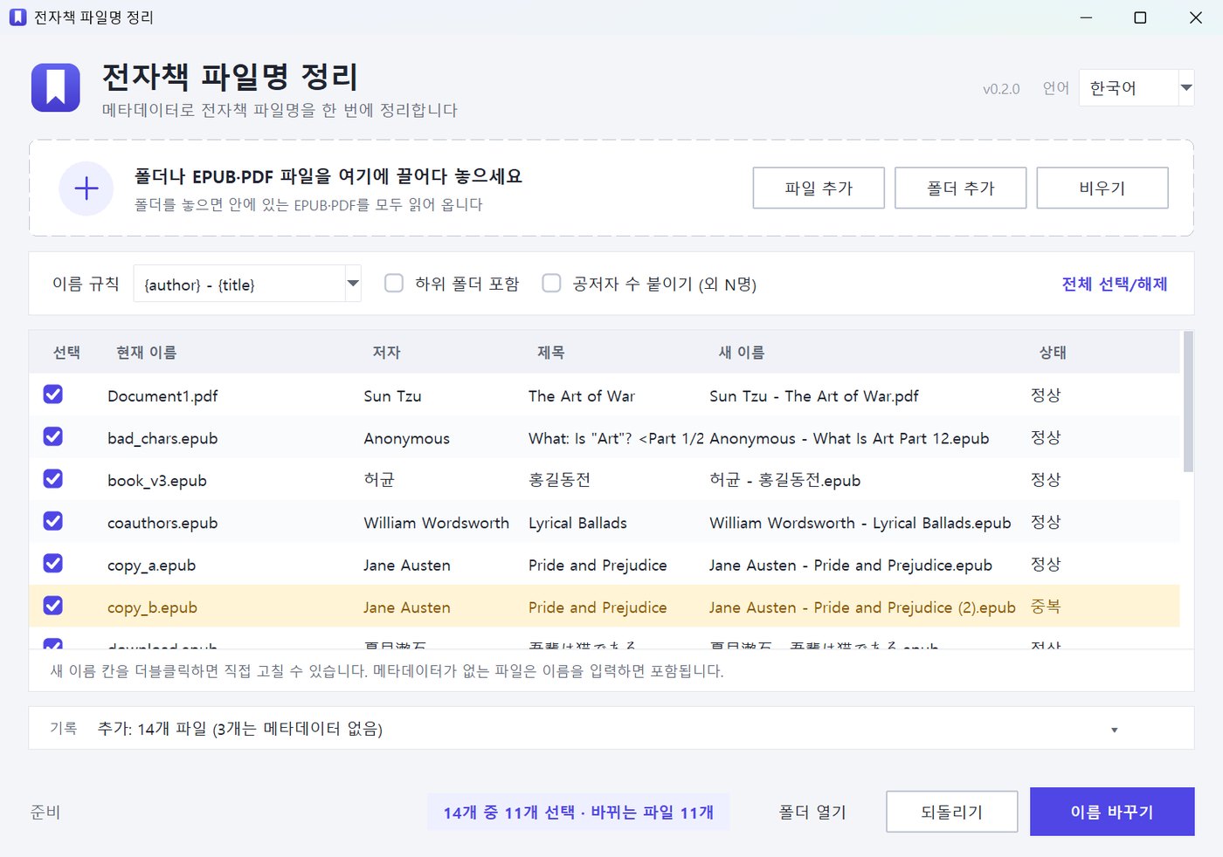
Task: Click the 14개 중 11개 선택 summary badge
Action: (x=578, y=812)
